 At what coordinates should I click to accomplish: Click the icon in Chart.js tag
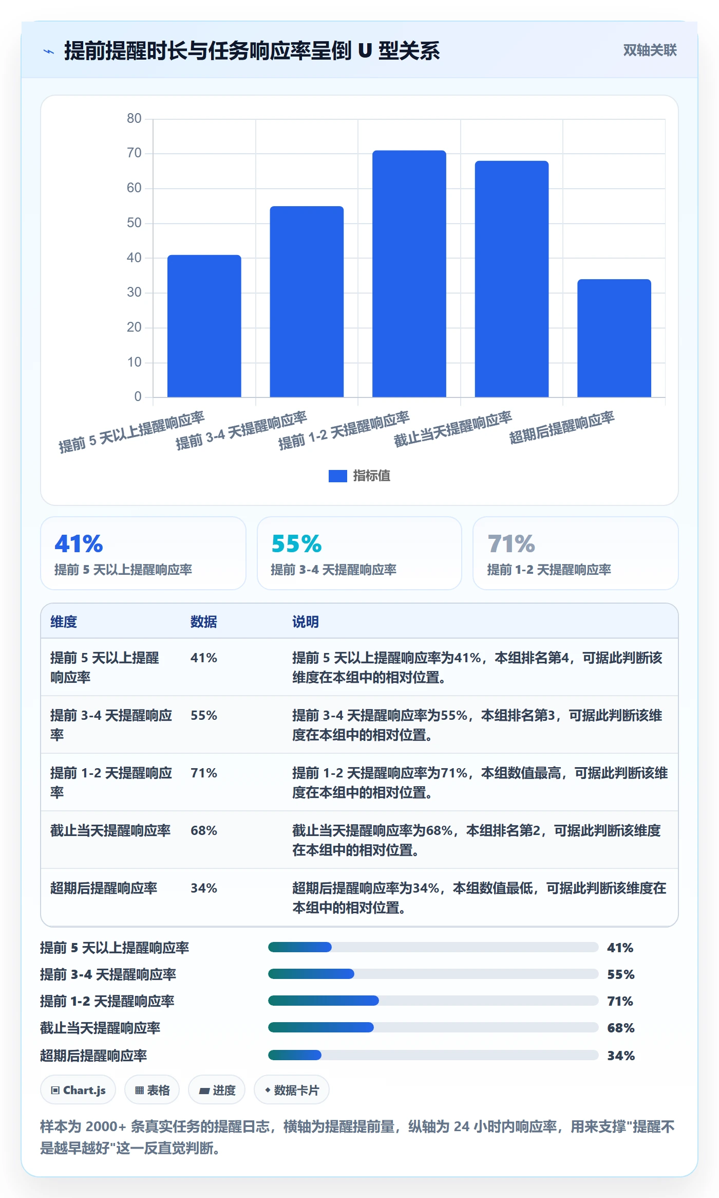(55, 1090)
